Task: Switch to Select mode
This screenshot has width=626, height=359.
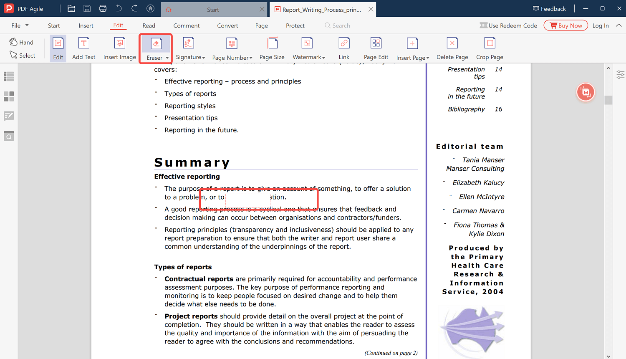Action: (x=23, y=55)
